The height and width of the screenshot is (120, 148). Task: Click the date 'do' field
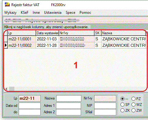coord(30,112)
